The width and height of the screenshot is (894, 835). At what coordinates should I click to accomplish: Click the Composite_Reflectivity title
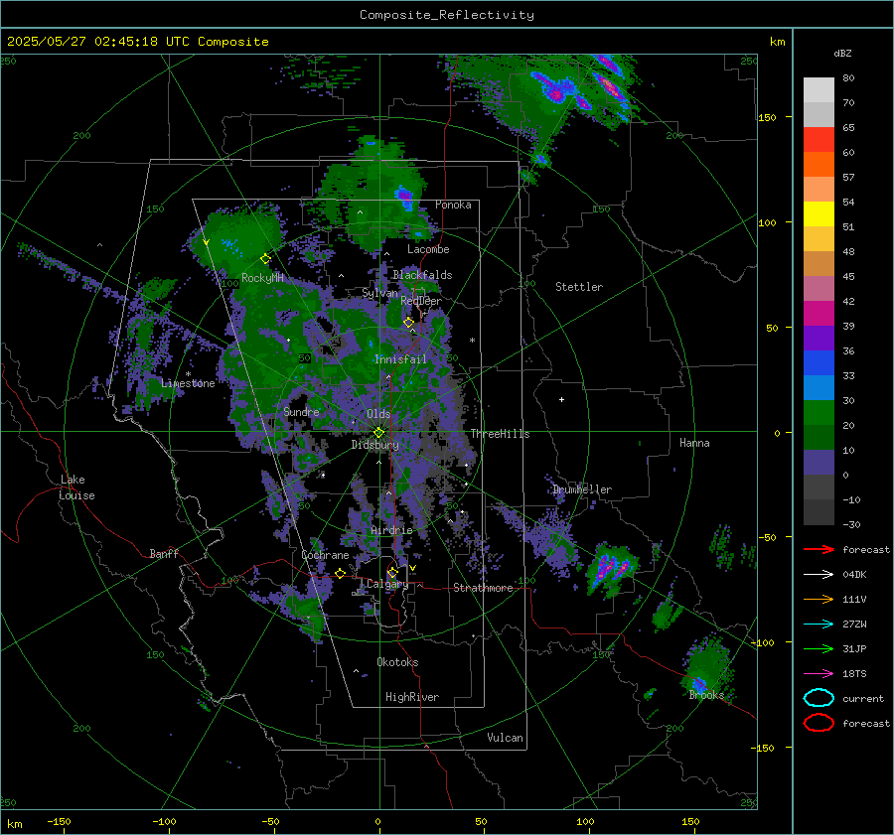(x=447, y=15)
